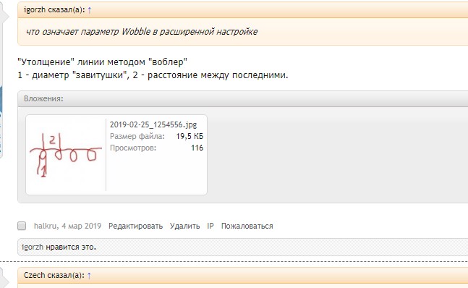Click the Редактировать link
468x288 pixels.
[x=135, y=226]
